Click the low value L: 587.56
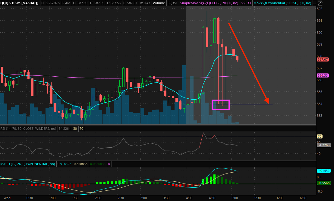The height and width of the screenshot is (201, 334). tap(114, 3)
